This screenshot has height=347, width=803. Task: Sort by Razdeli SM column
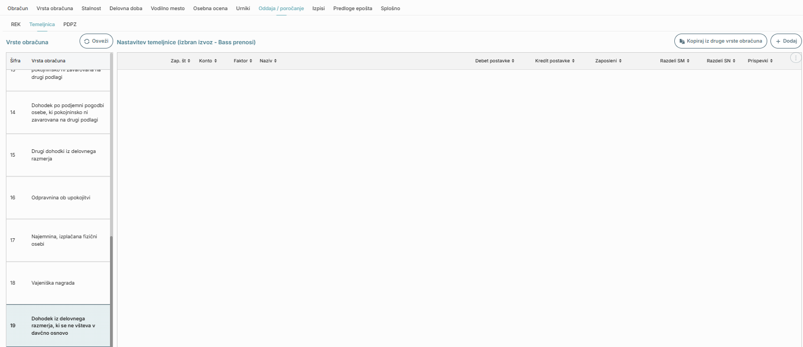pyautogui.click(x=674, y=61)
